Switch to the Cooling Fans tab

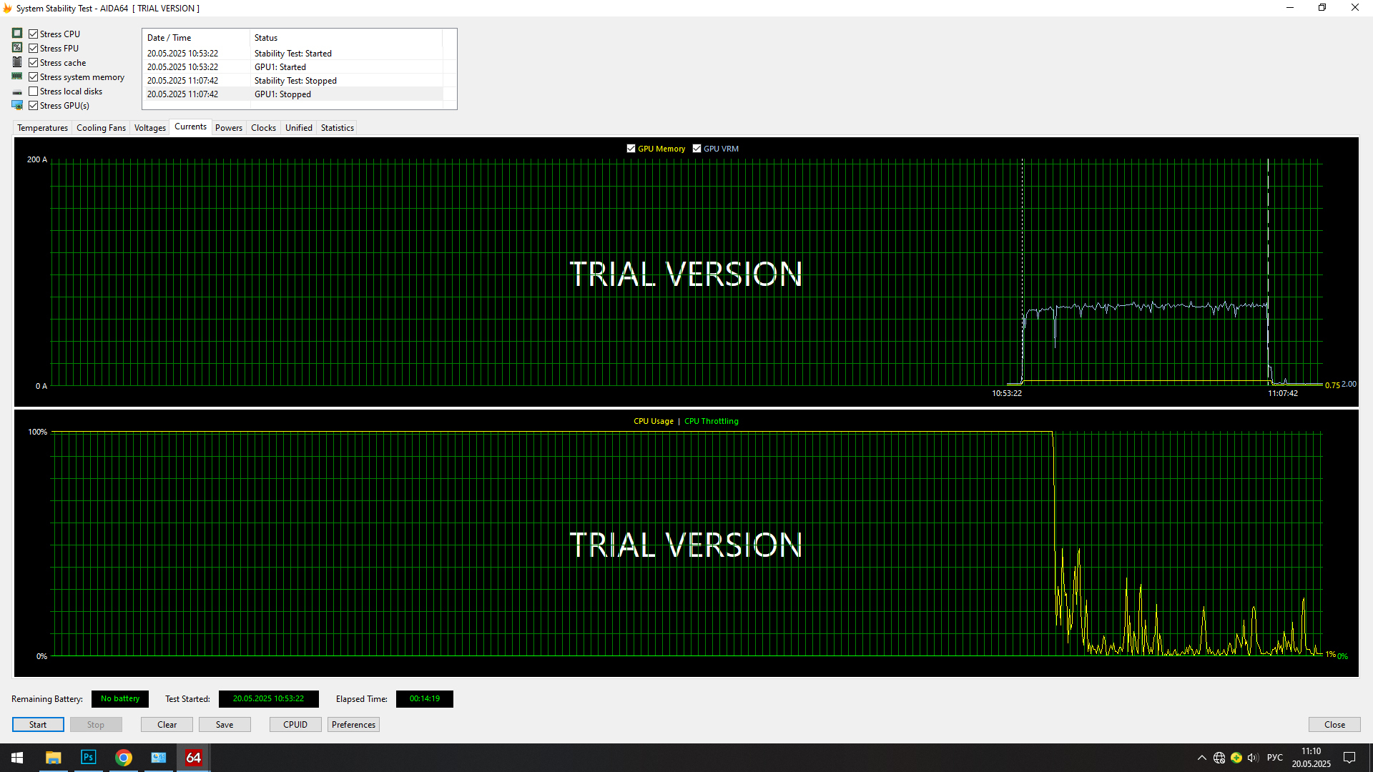[101, 128]
